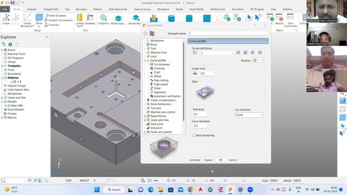Expand the Rapid Moves tree node
This screenshot has height=195, width=347.
[145, 116]
